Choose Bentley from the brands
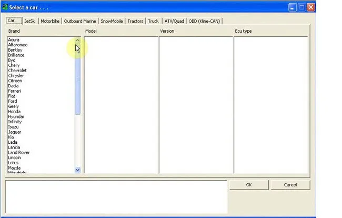The height and width of the screenshot is (218, 342). (x=15, y=50)
